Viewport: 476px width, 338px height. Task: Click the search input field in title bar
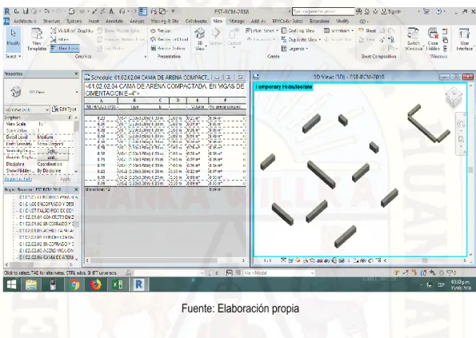[323, 11]
